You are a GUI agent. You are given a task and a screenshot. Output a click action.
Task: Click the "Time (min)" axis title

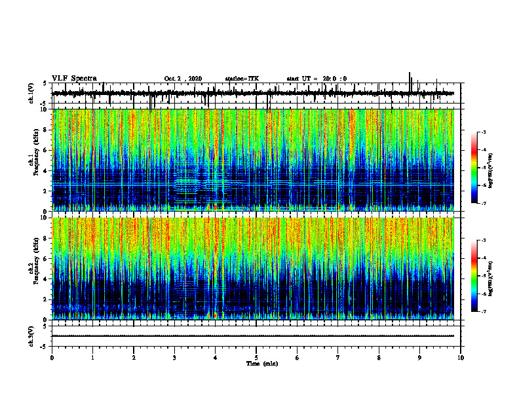click(262, 364)
